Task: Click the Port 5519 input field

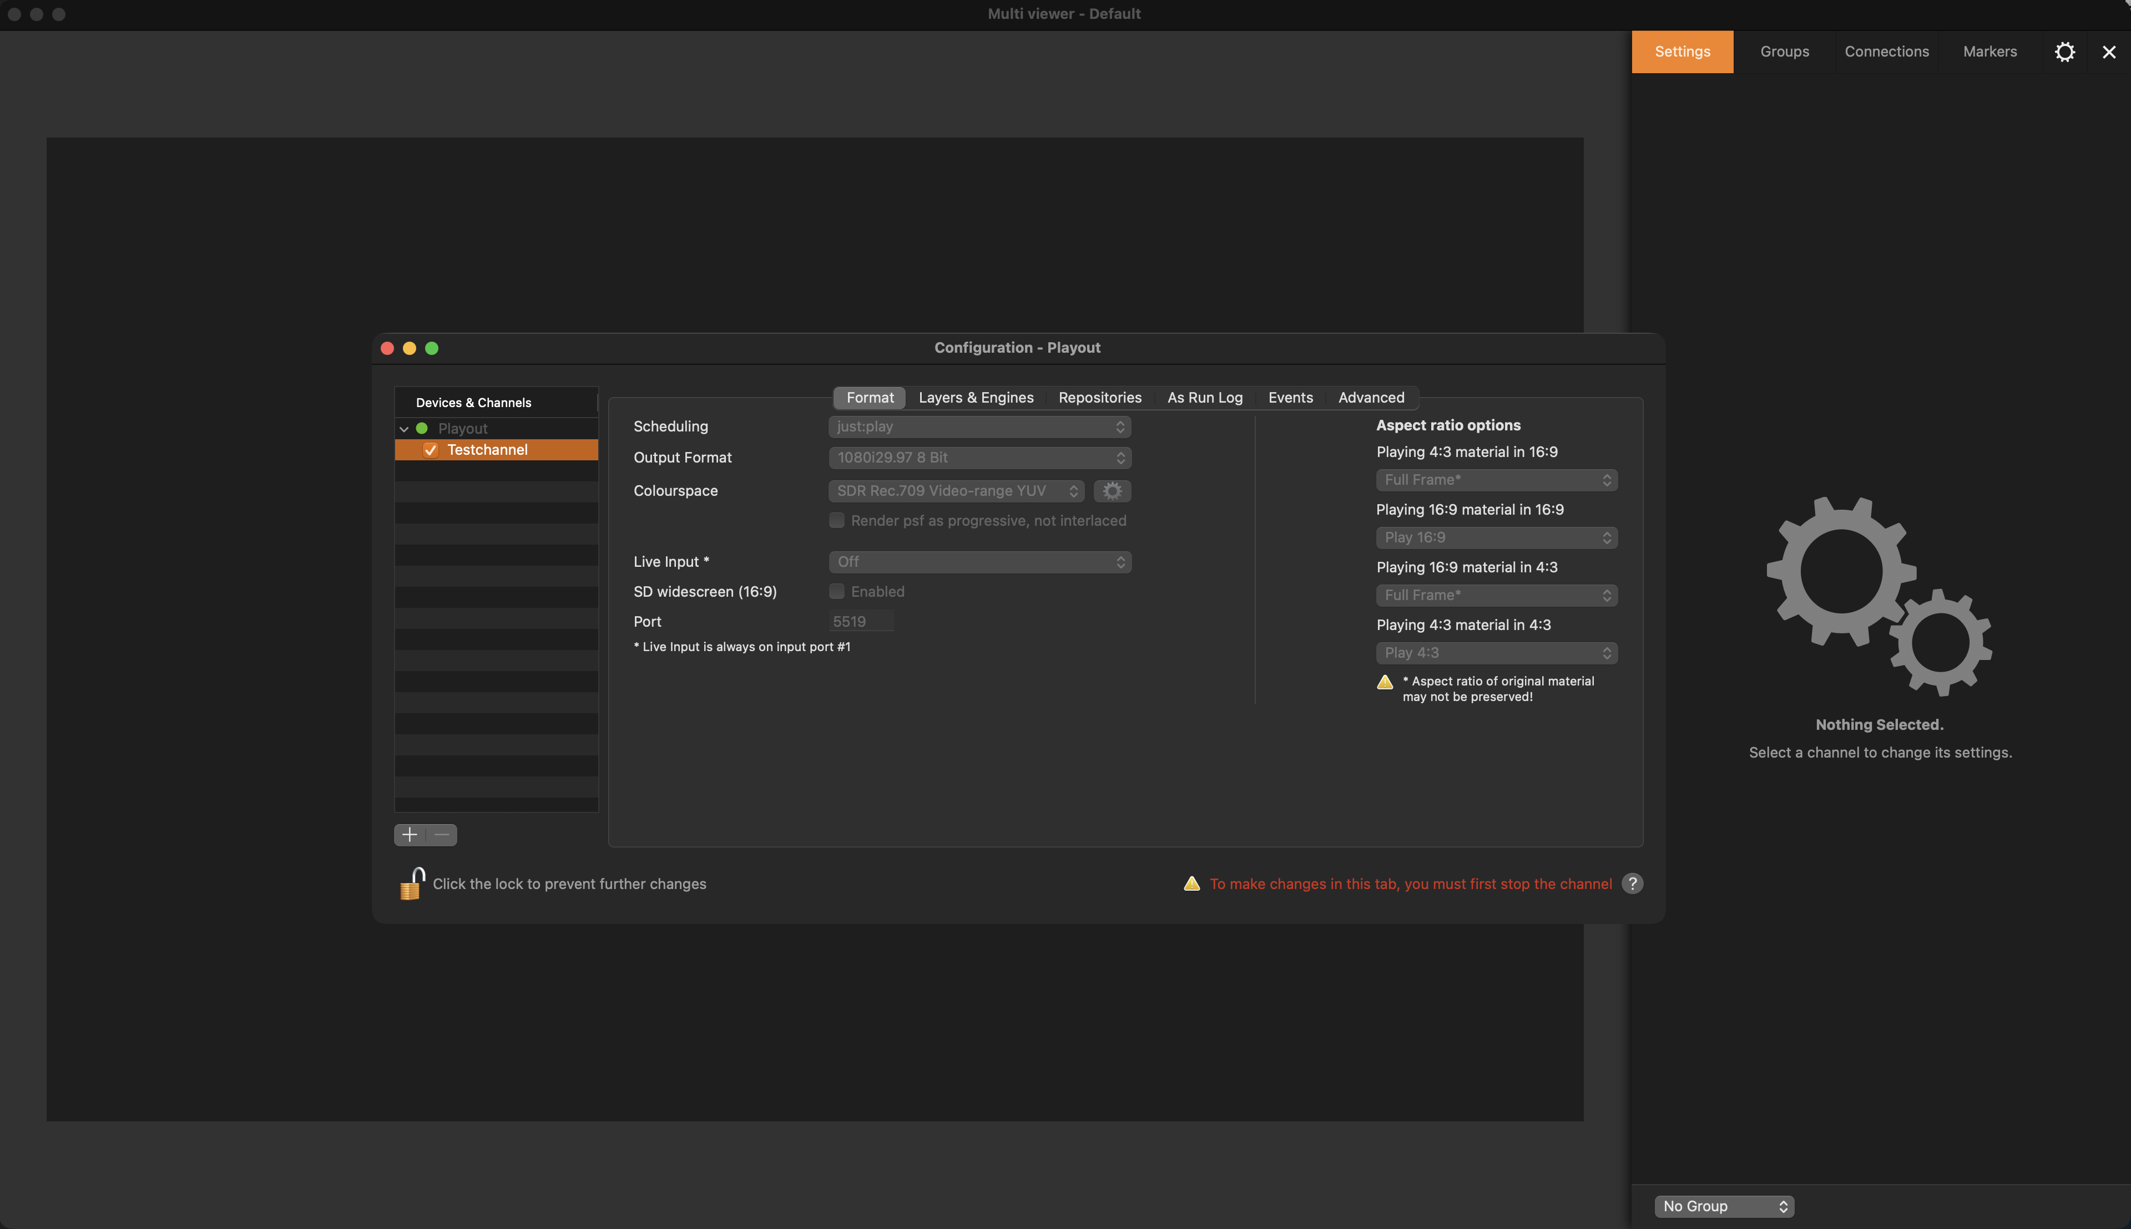Action: coord(861,621)
